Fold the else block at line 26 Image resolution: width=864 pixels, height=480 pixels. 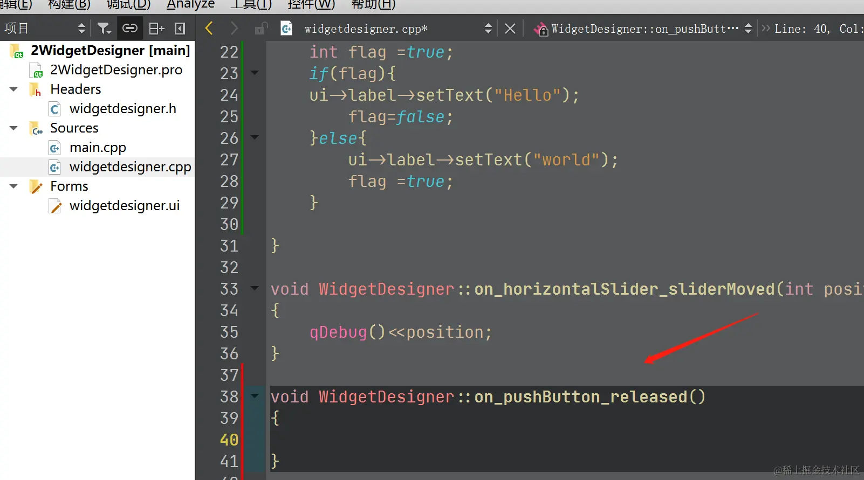pos(255,137)
